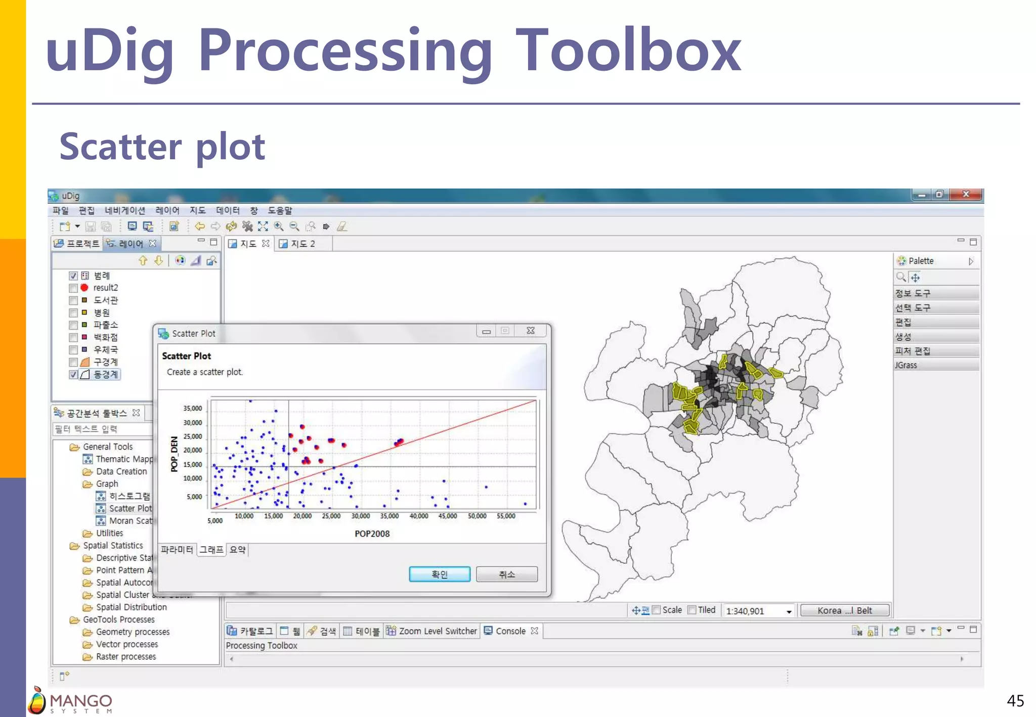Enable the 파출소 layer checkbox
1036x717 pixels.
click(x=73, y=325)
